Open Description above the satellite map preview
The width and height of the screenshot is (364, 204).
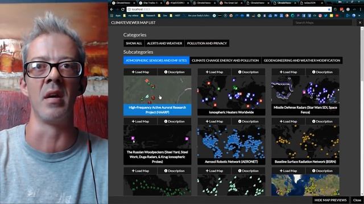click(322, 171)
